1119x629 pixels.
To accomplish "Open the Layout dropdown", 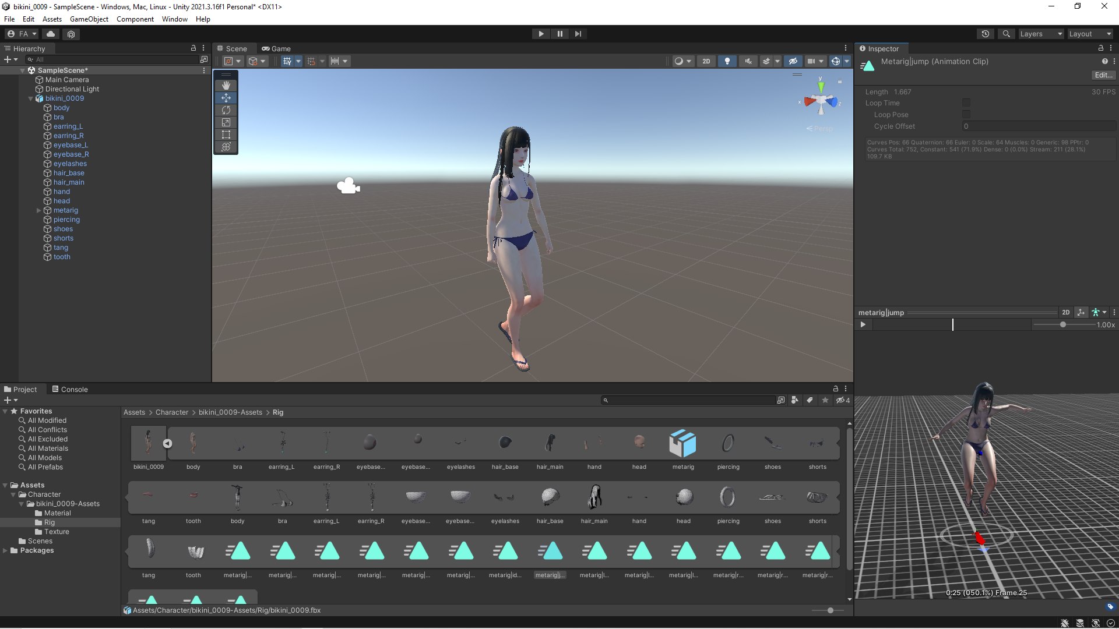I will tap(1089, 34).
